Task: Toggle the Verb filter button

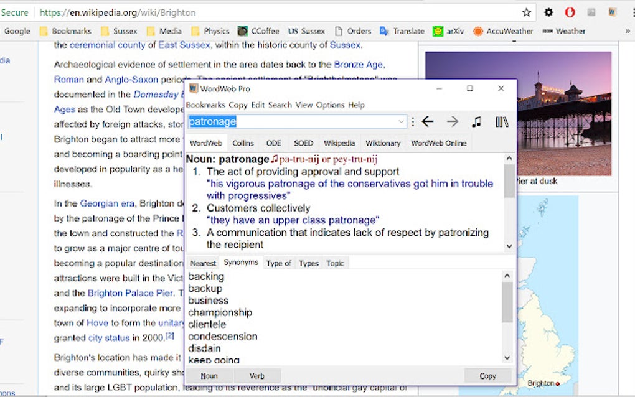Action: tap(257, 376)
